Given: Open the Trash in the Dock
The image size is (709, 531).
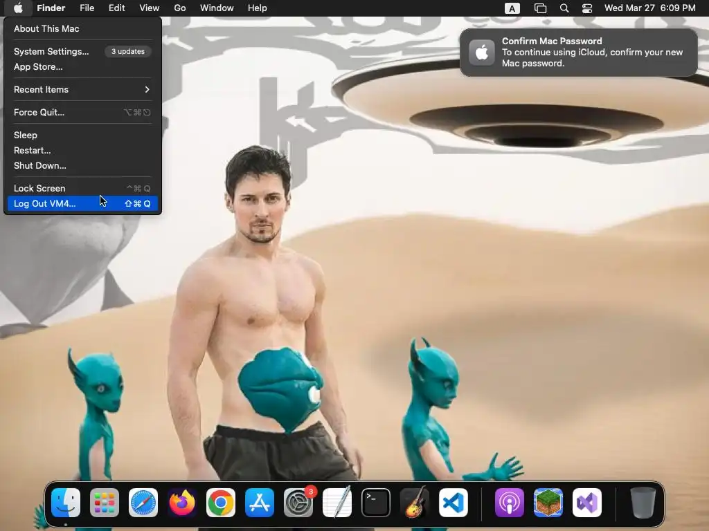Looking at the screenshot, I should [x=643, y=503].
